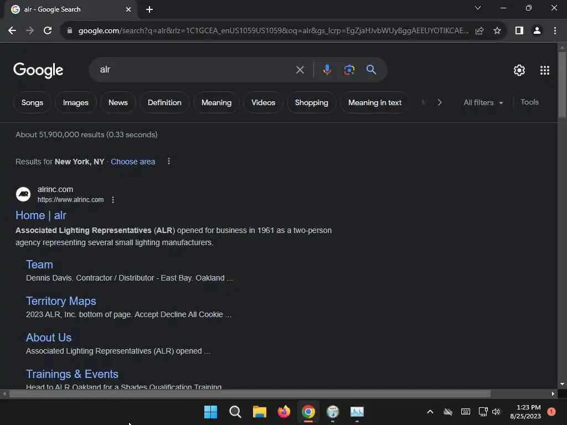
Task: Select the Videos filter
Action: (x=263, y=102)
